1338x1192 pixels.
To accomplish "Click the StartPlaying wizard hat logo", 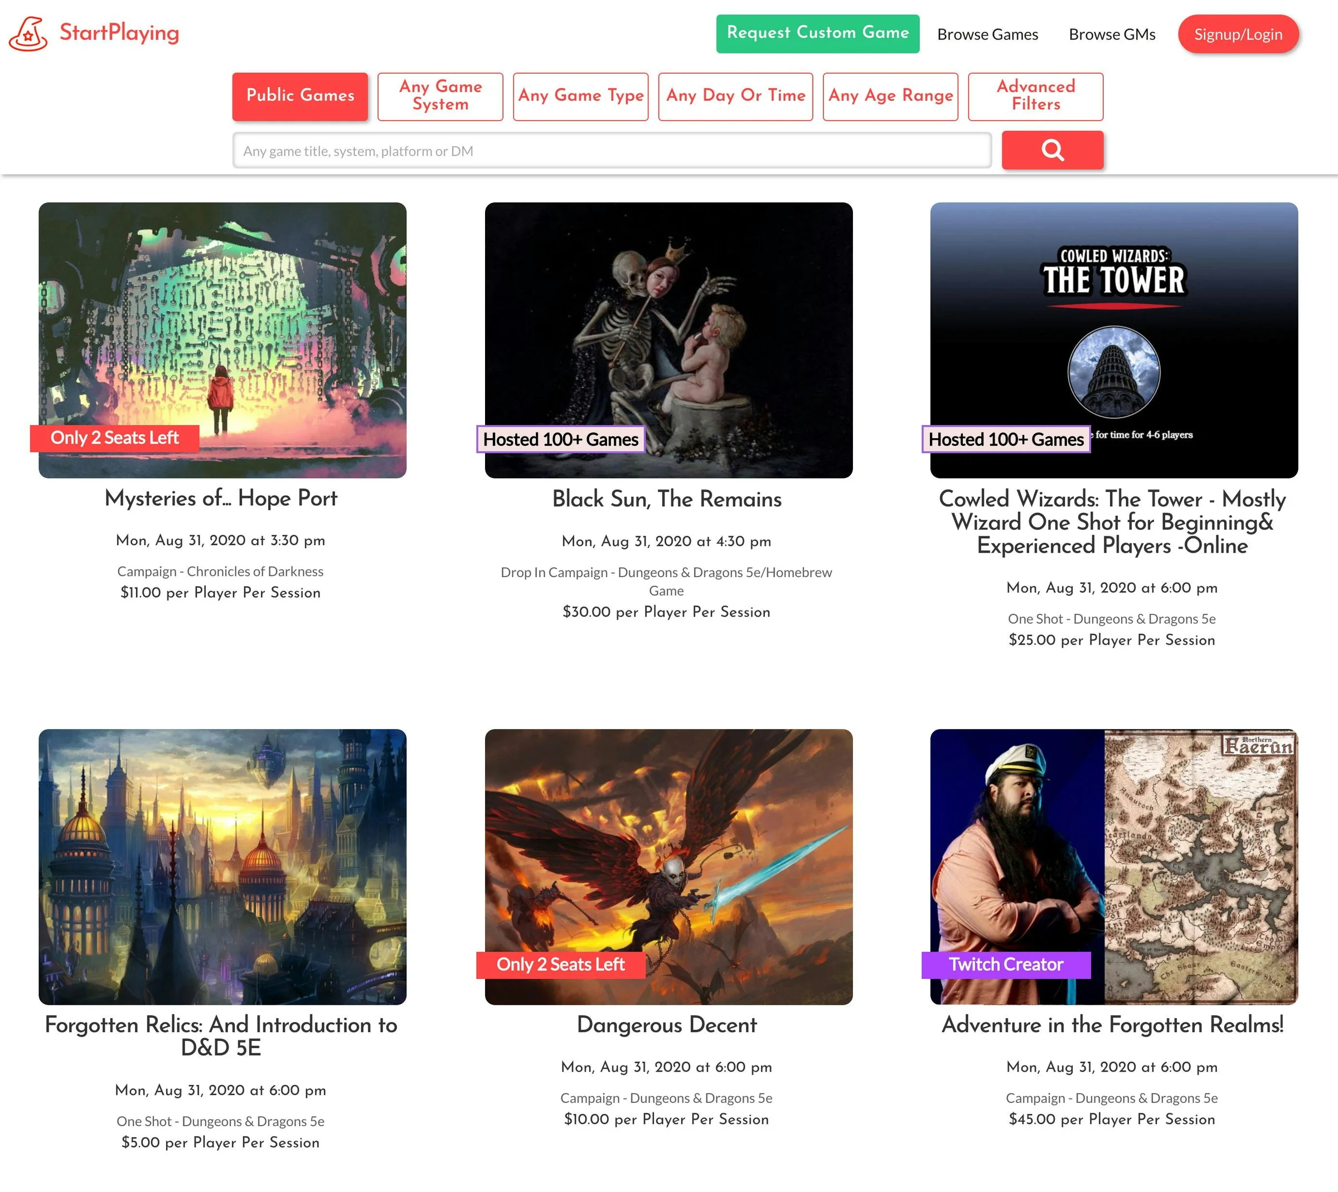I will point(28,34).
